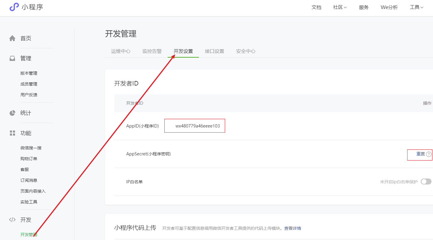The image size is (433, 240).
Task: Open We分析 in the top navigation
Action: (389, 7)
